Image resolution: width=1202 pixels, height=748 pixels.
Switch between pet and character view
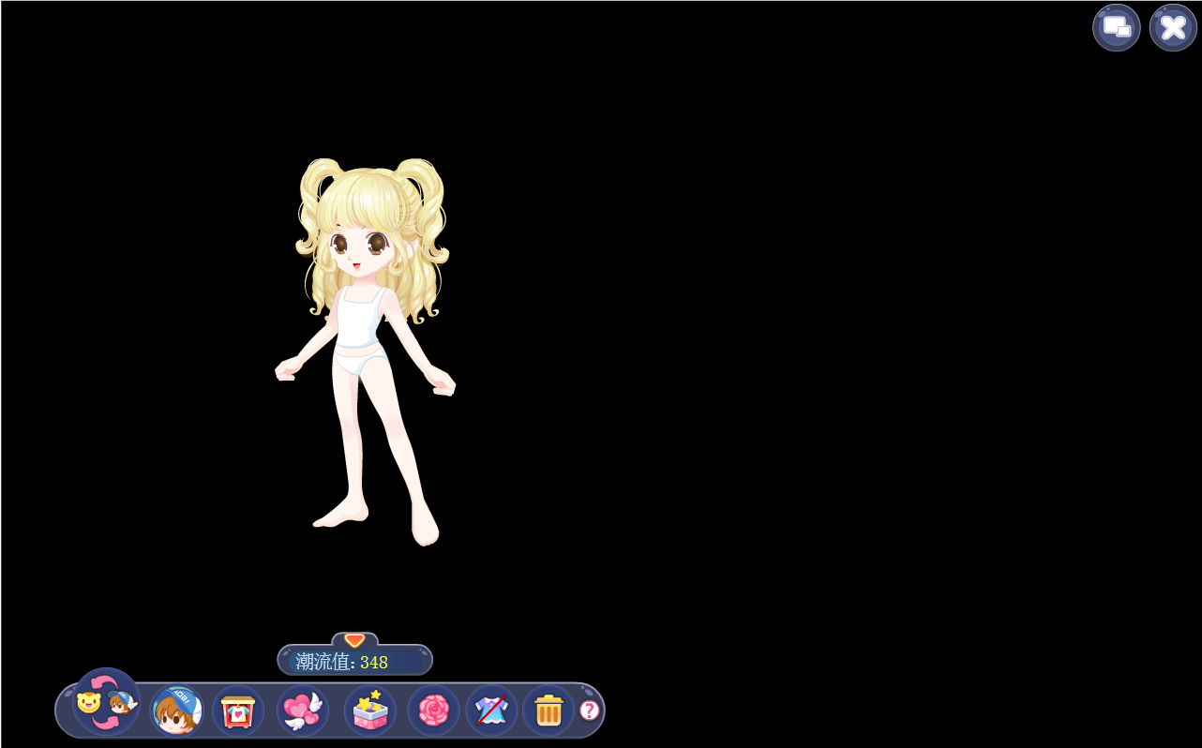point(105,702)
